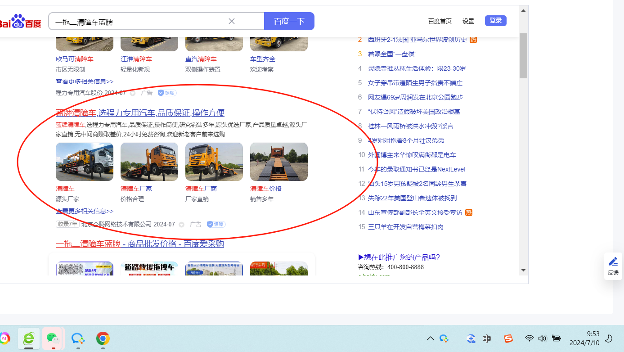This screenshot has width=624, height=352.
Task: Open 百度首页 in the top navigation
Action: [x=440, y=21]
